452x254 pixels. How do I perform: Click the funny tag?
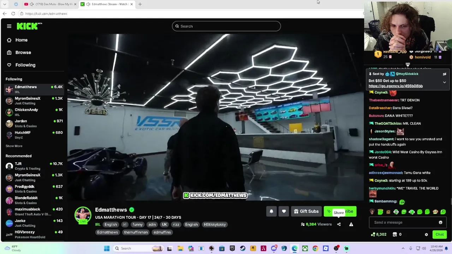tap(137, 224)
